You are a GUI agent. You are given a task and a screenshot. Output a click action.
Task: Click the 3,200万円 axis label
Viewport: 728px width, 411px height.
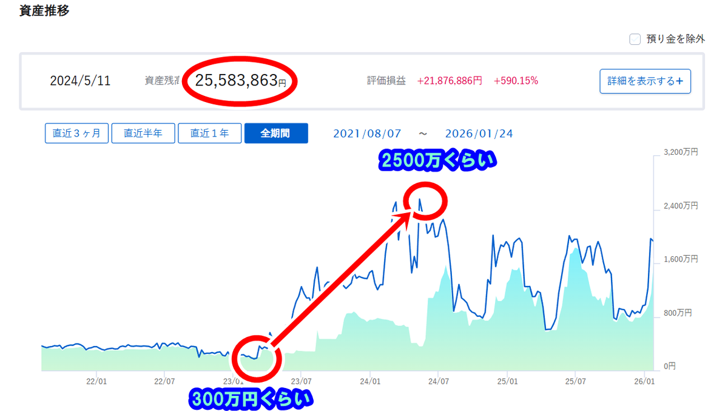click(680, 152)
